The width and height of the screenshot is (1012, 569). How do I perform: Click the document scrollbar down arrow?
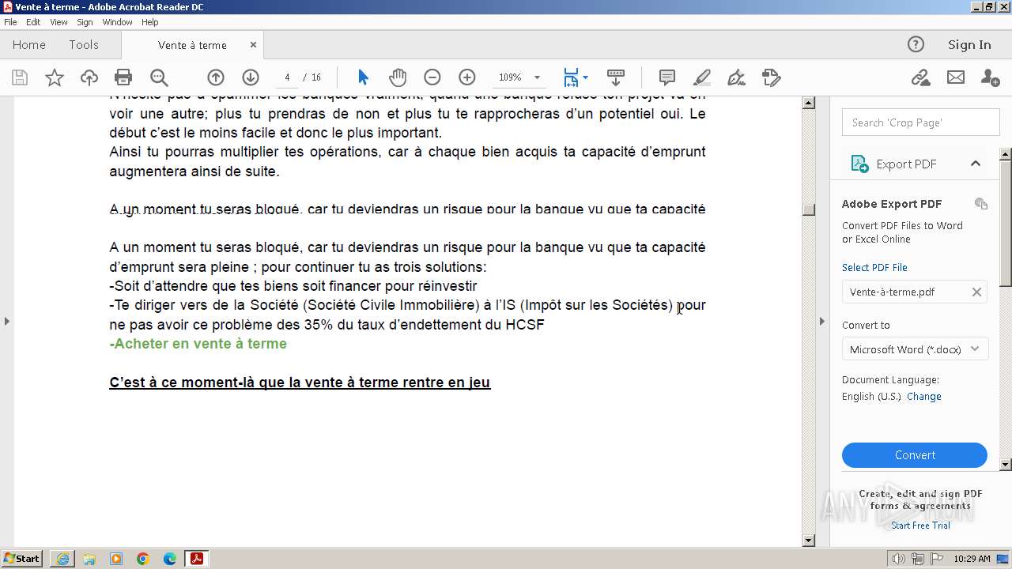(x=808, y=541)
